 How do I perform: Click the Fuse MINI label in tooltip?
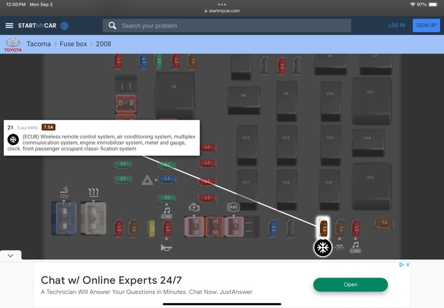tap(27, 128)
